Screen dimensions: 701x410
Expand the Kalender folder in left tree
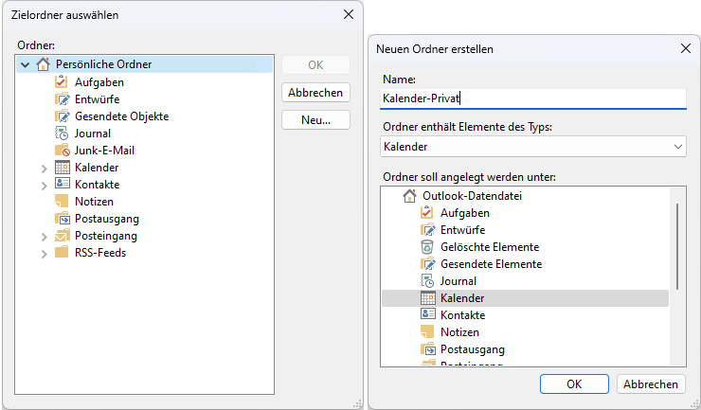pyautogui.click(x=44, y=168)
